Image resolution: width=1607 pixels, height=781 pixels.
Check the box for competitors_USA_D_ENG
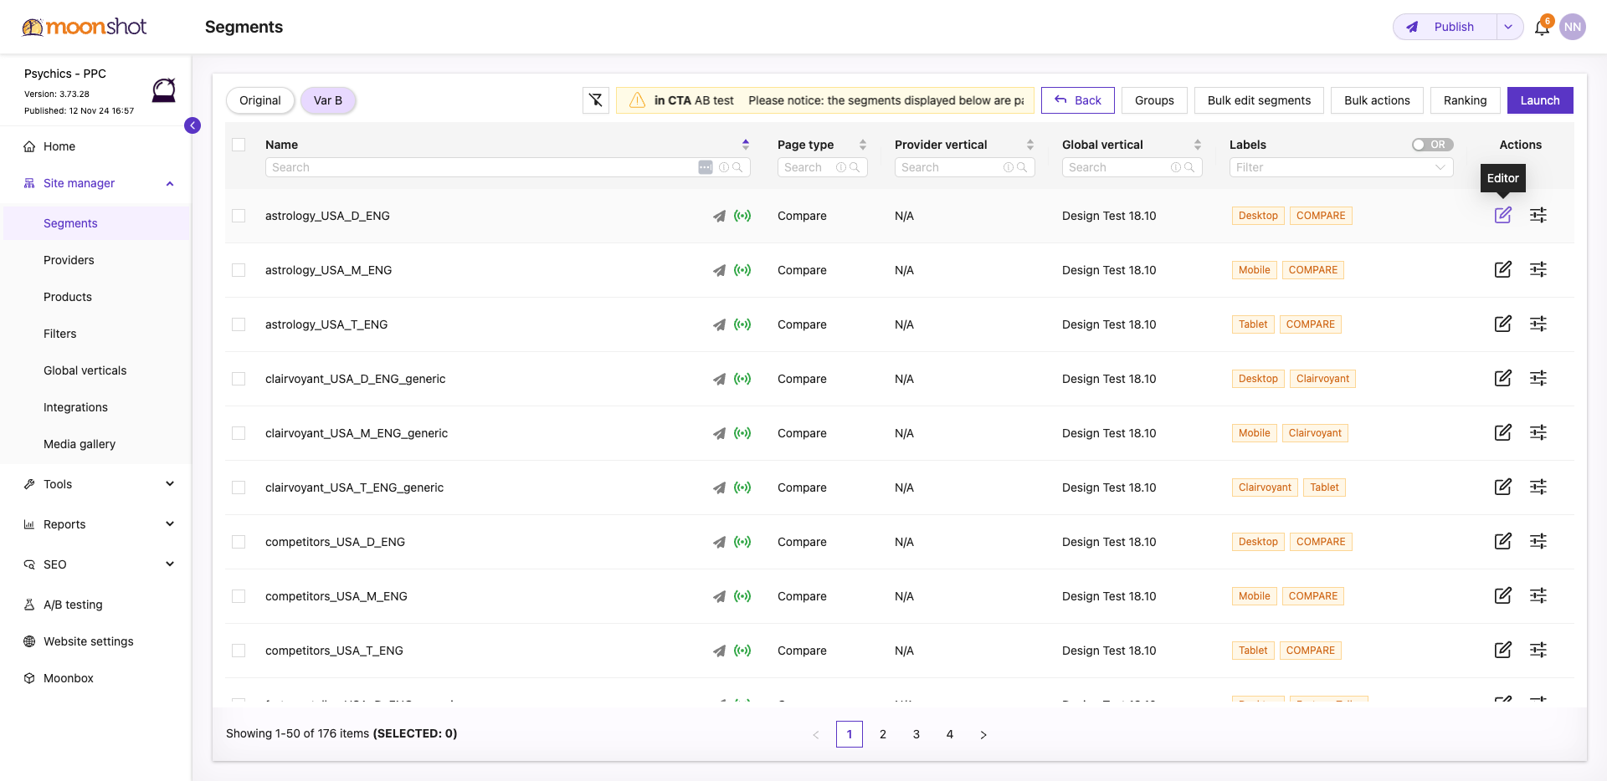tap(239, 542)
